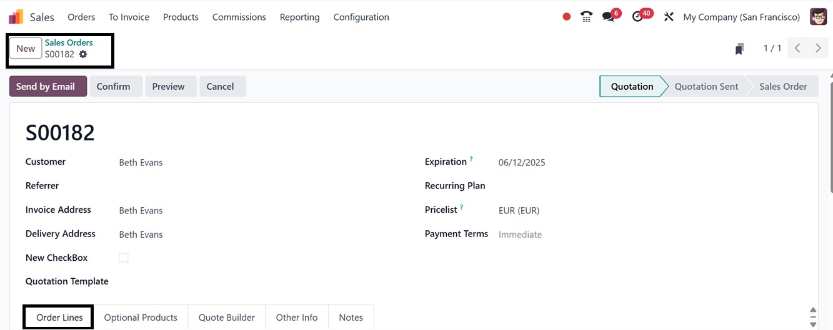The height and width of the screenshot is (330, 833).
Task: Open the activities clock icon
Action: pyautogui.click(x=637, y=17)
